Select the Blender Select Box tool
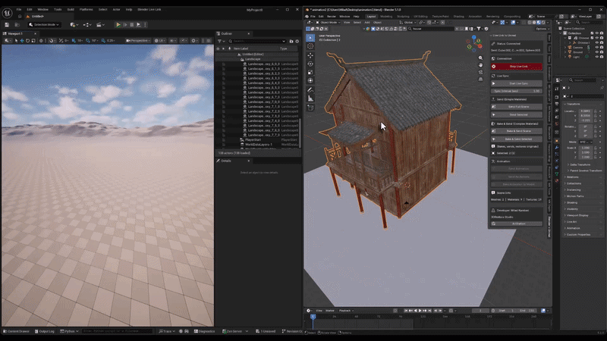 (x=310, y=38)
